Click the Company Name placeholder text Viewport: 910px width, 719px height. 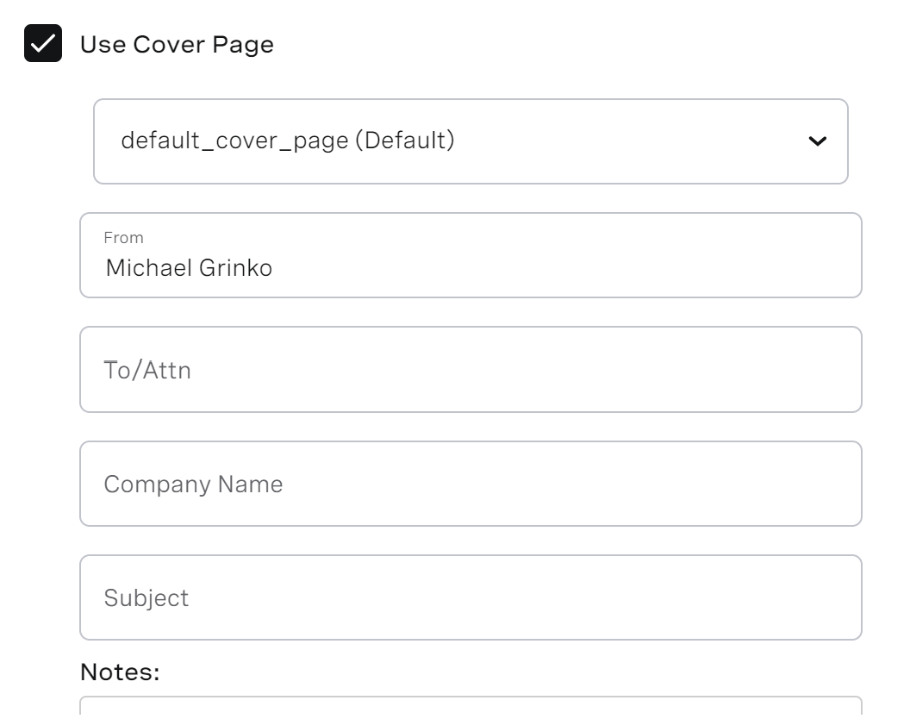click(x=193, y=483)
